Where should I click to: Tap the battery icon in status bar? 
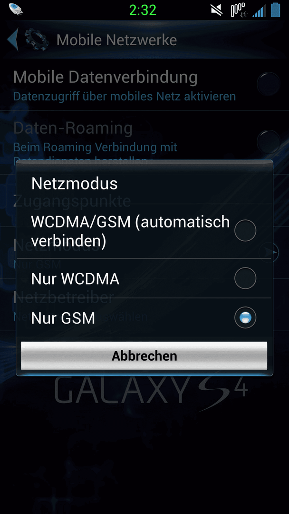point(276,10)
